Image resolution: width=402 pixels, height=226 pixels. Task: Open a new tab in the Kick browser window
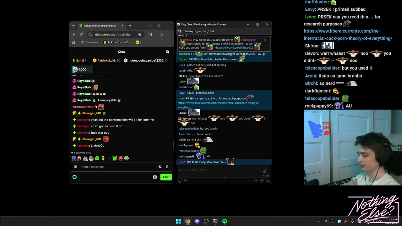130,25
